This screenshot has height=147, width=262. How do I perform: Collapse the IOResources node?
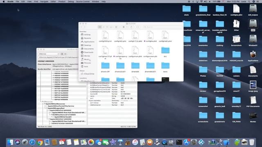(43, 102)
